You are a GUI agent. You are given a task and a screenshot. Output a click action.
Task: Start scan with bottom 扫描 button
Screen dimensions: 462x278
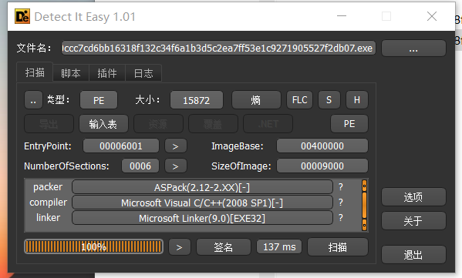(x=338, y=247)
